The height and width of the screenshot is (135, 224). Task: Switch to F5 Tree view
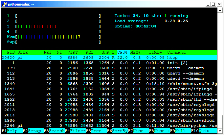tap(96, 131)
